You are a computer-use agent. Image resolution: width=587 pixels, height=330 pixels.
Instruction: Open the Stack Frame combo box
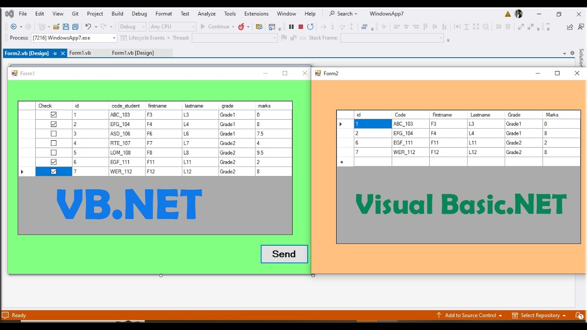(392, 38)
